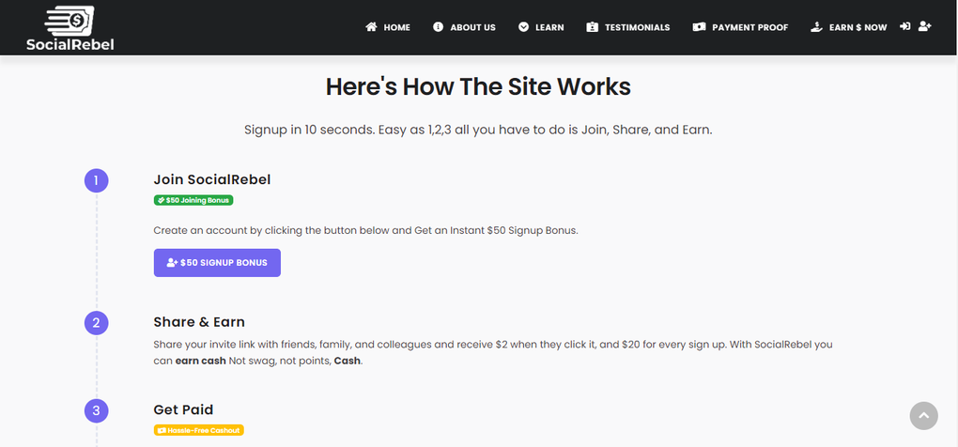Viewport: 958px width, 447px height.
Task: Open the TESTIMONIALS page
Action: pyautogui.click(x=637, y=27)
